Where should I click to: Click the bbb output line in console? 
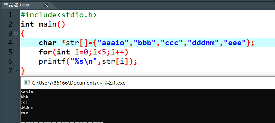coord(24,97)
